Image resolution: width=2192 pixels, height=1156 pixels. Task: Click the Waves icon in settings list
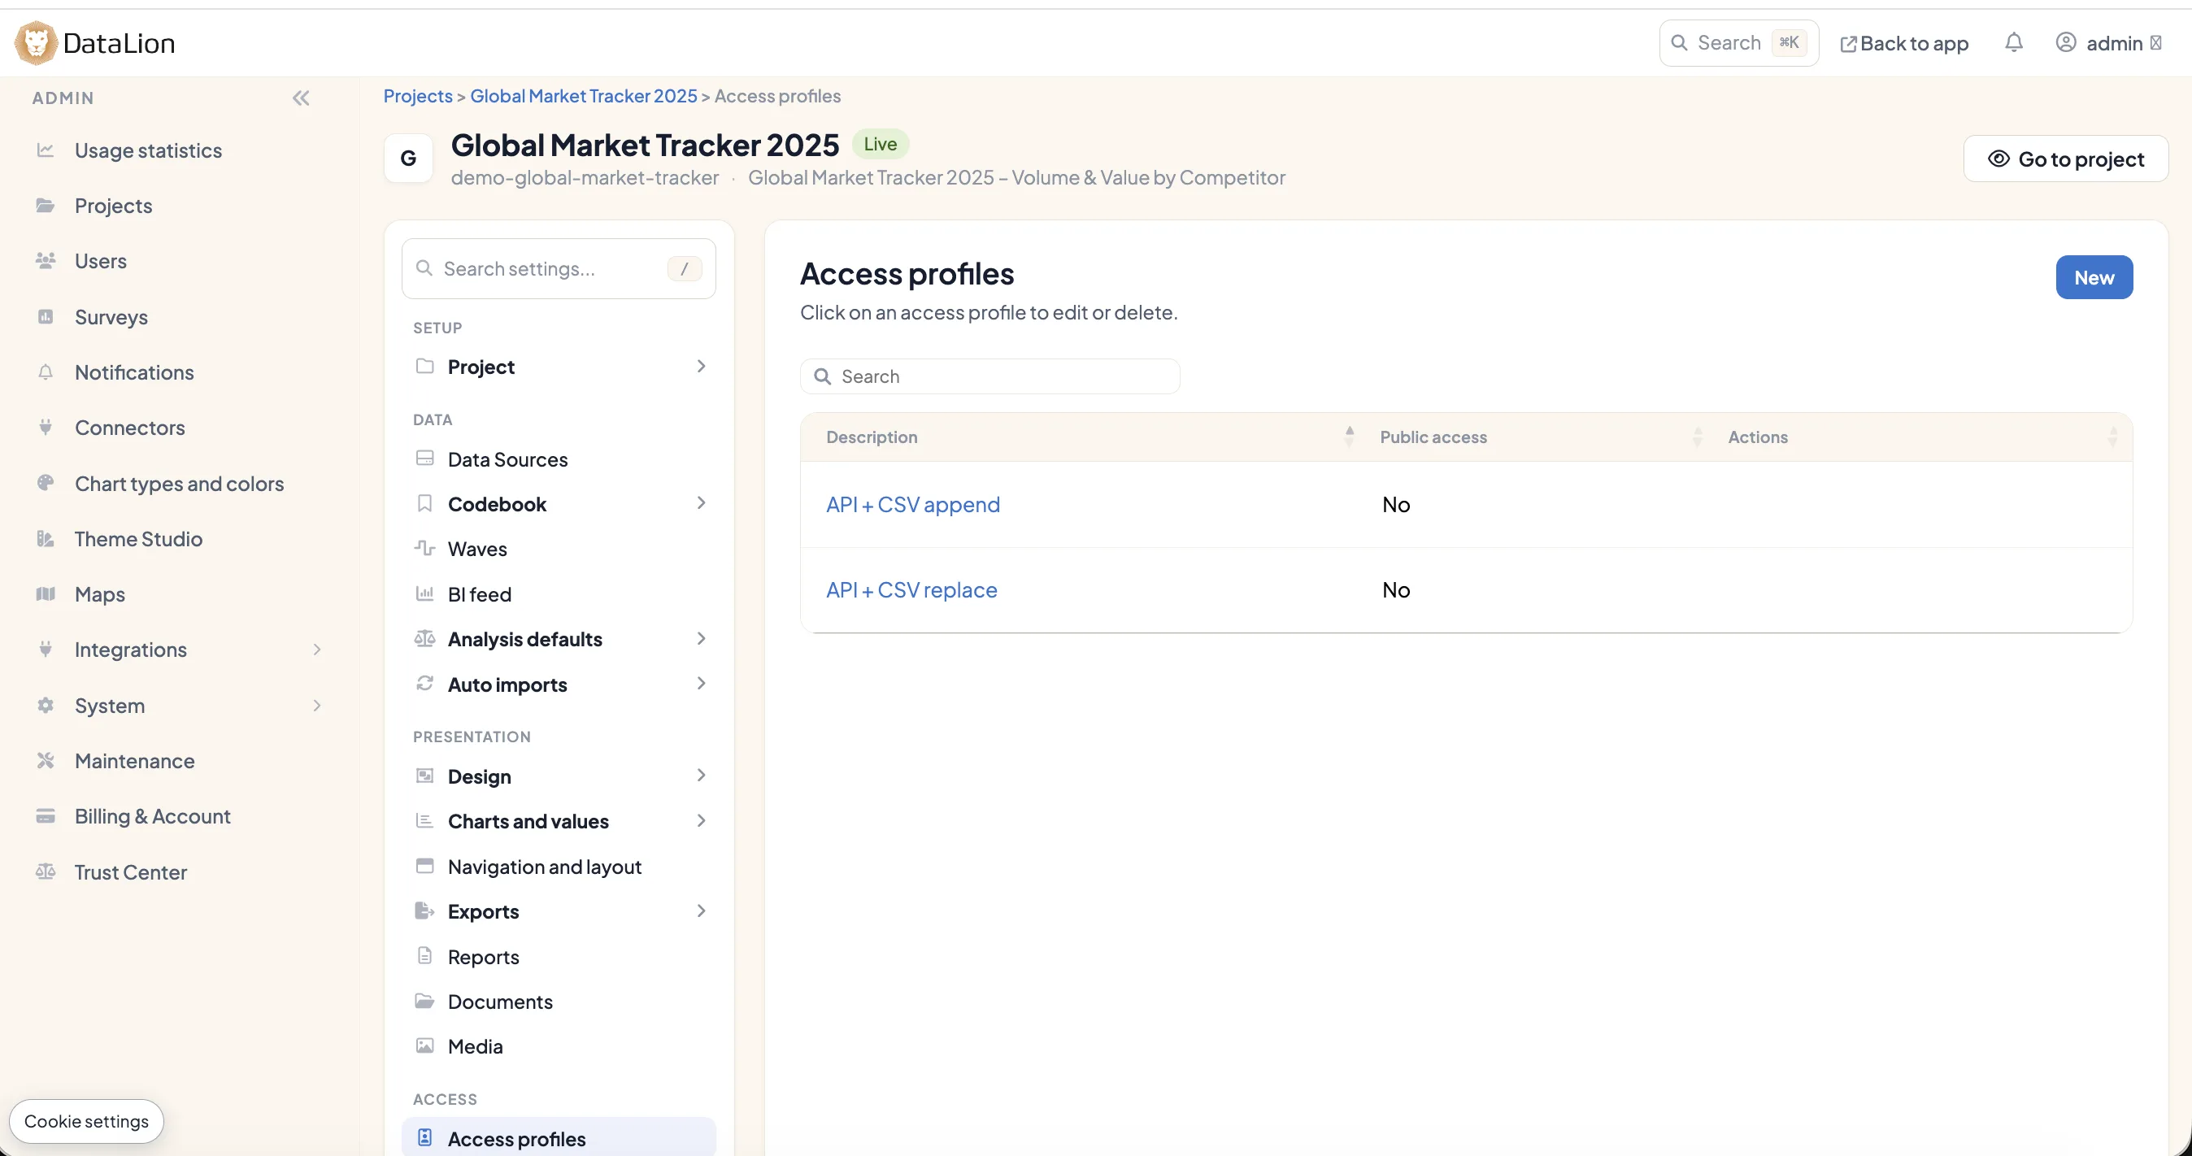tap(424, 548)
